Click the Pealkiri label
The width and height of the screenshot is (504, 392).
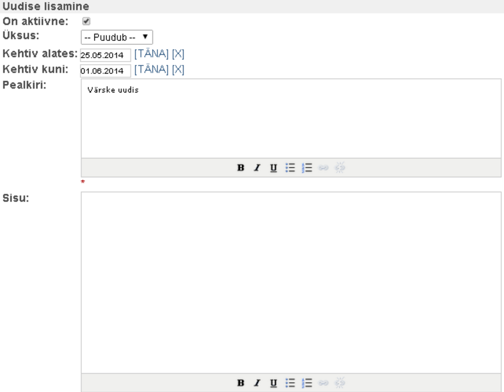[25, 85]
